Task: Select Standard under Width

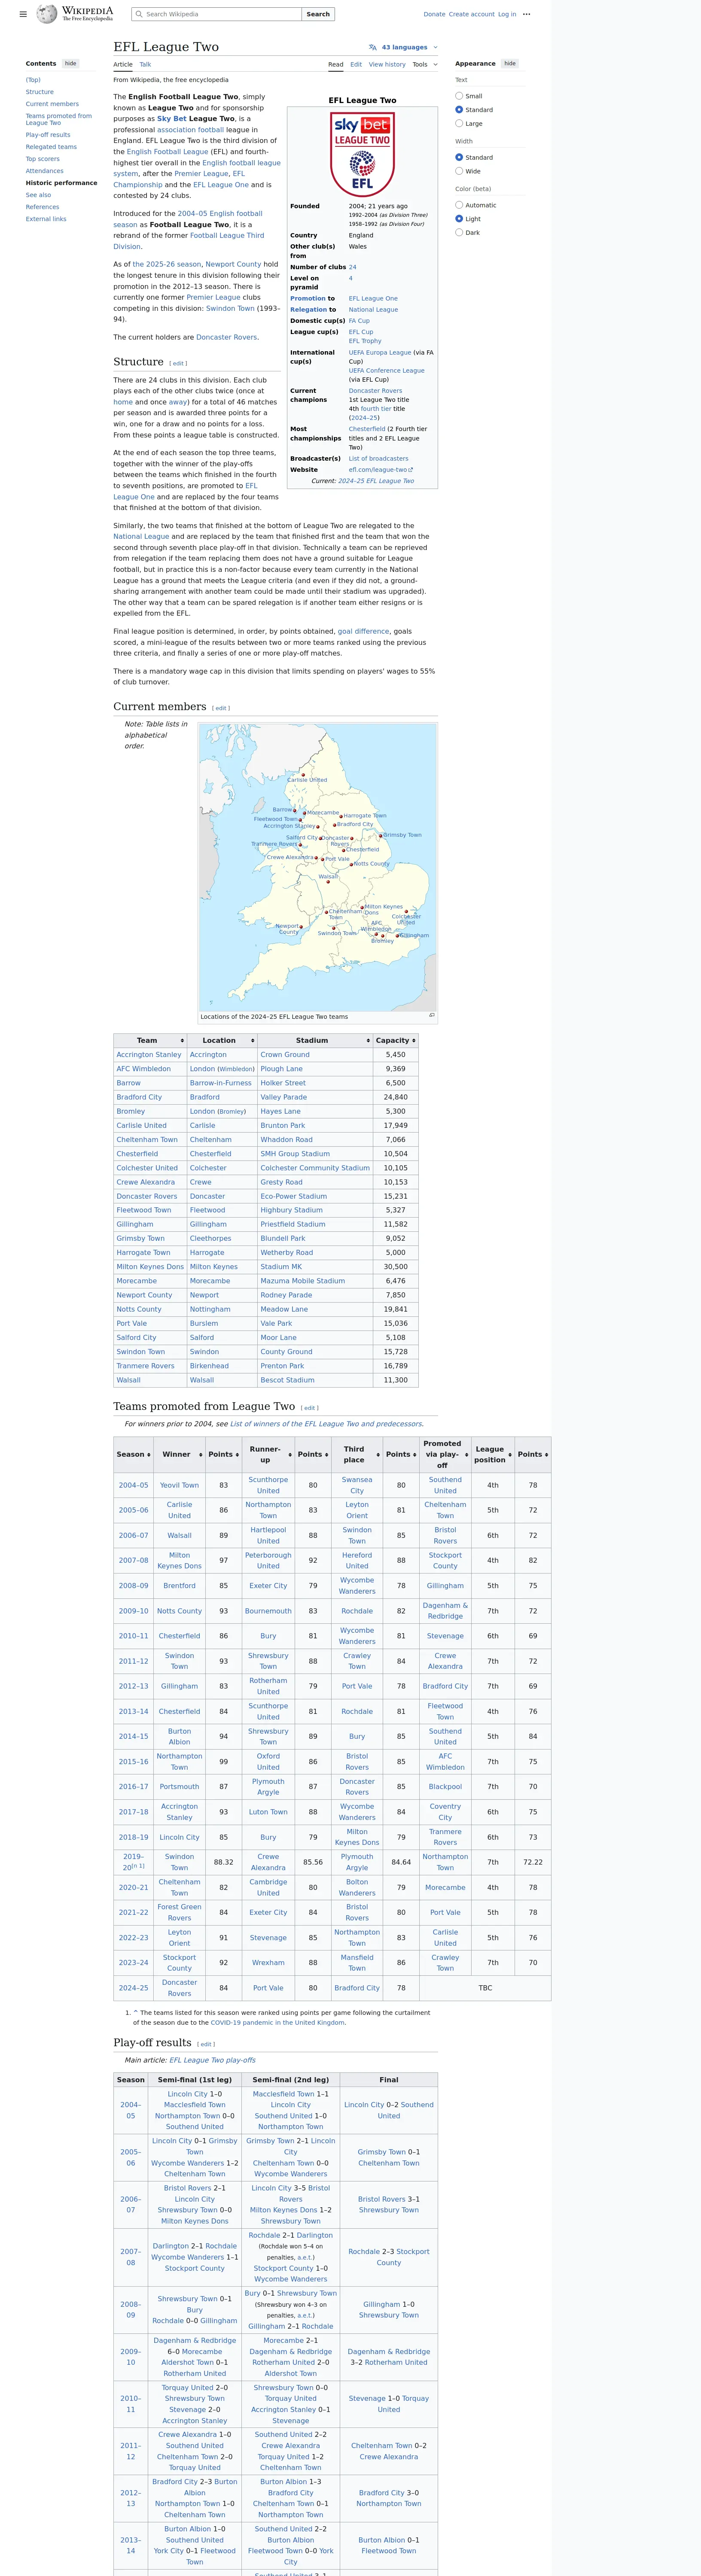Action: pyautogui.click(x=459, y=157)
